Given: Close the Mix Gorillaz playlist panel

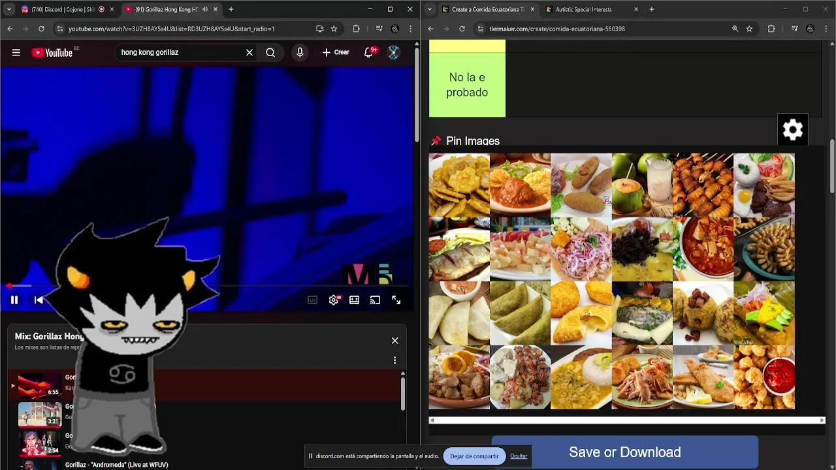Looking at the screenshot, I should click(x=394, y=341).
